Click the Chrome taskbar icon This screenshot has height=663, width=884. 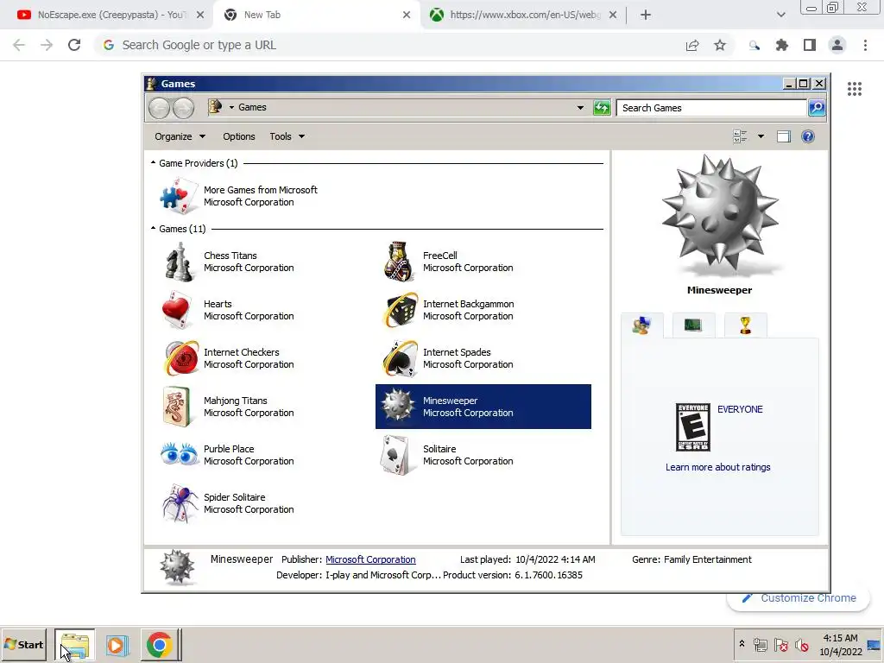pyautogui.click(x=160, y=645)
